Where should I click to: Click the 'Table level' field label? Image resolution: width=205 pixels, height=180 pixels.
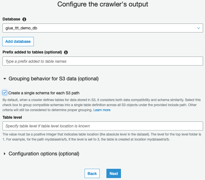[x=12, y=117]
